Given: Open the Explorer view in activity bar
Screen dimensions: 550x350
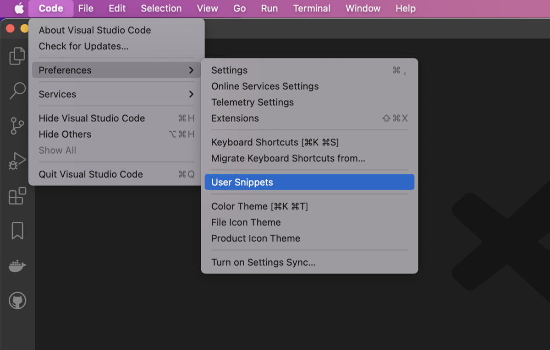Looking at the screenshot, I should pos(17,56).
